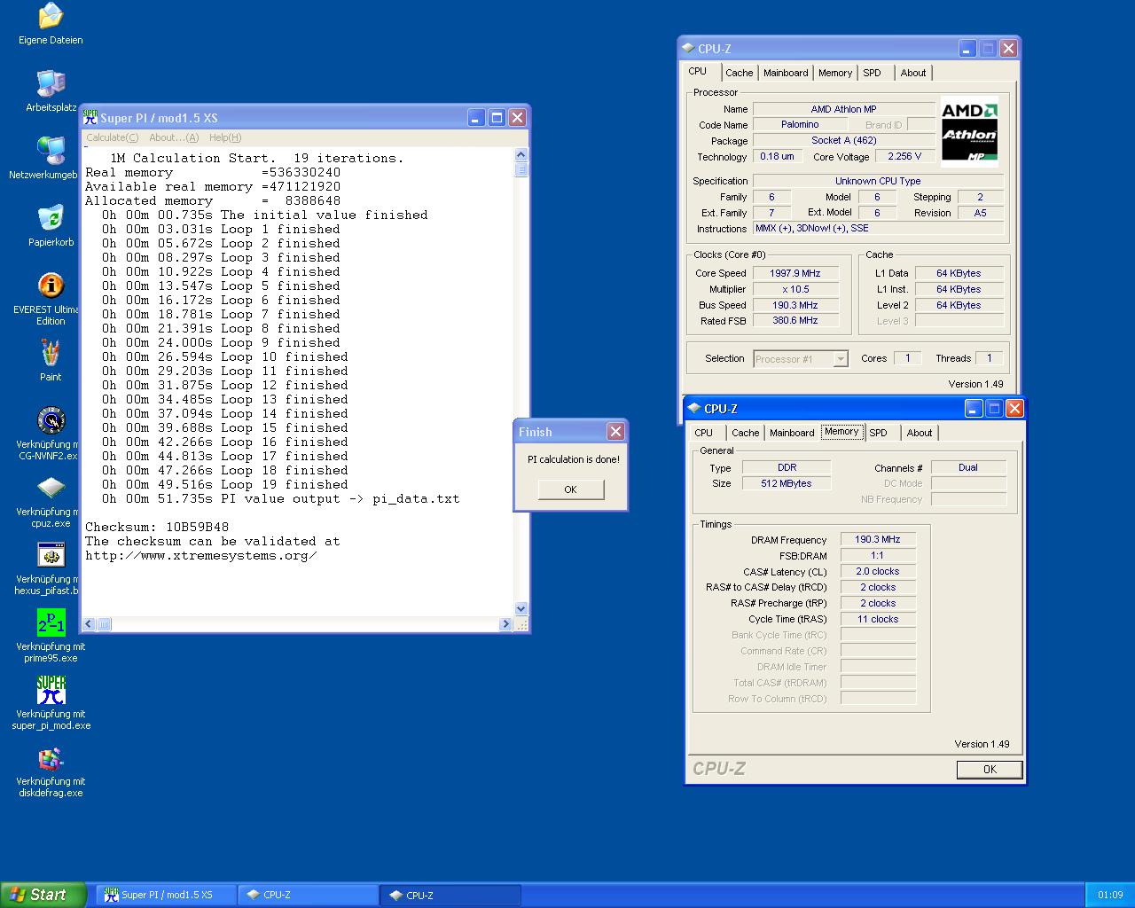Open Calculate menu in Super PI

(113, 137)
